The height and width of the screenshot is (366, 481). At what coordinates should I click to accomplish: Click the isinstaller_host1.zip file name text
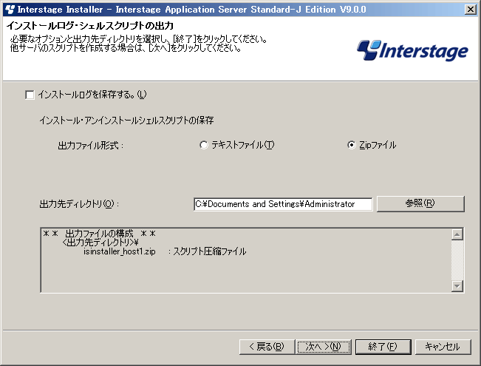click(x=120, y=251)
